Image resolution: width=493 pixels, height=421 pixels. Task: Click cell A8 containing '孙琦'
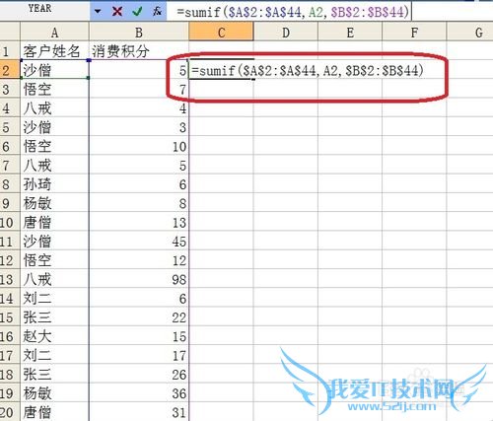click(x=54, y=184)
